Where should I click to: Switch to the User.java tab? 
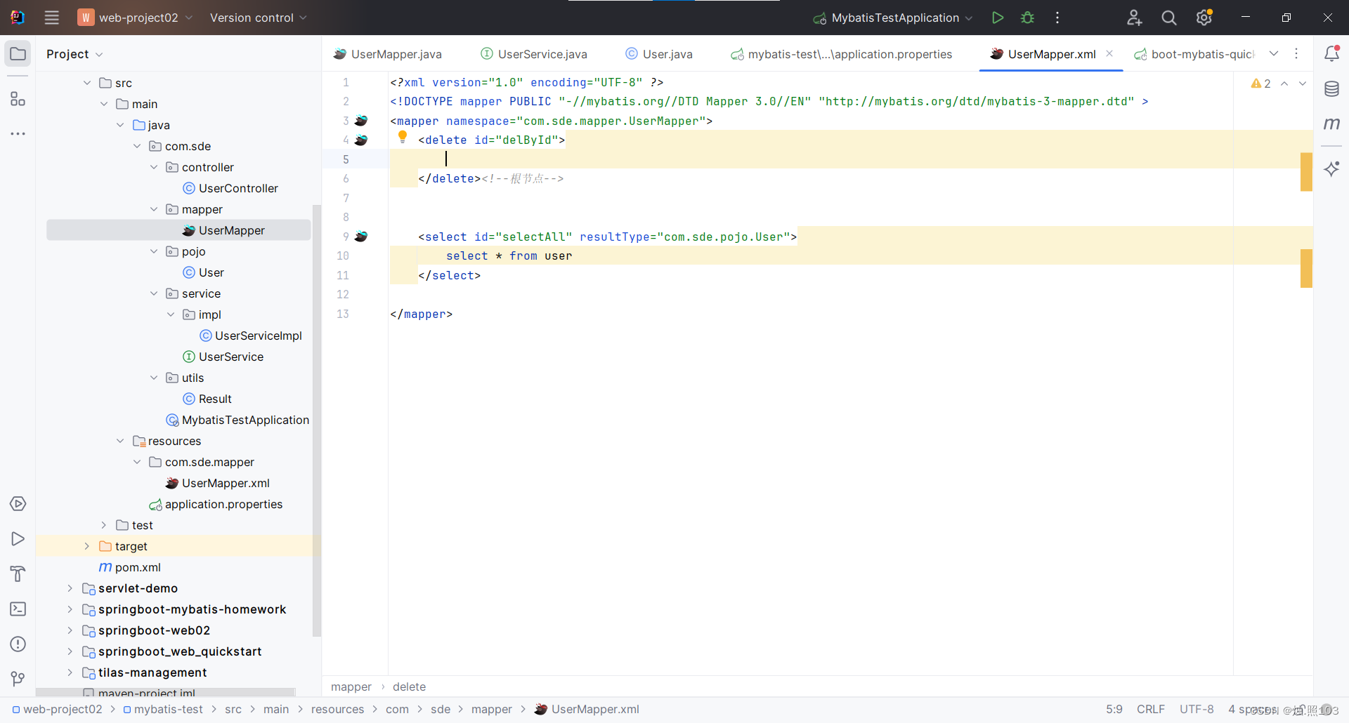coord(659,54)
